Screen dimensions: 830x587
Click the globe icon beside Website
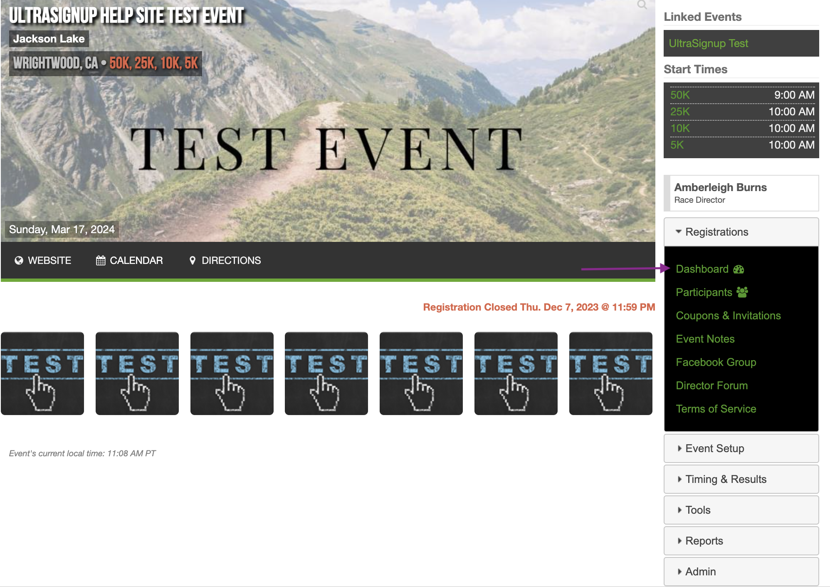19,261
